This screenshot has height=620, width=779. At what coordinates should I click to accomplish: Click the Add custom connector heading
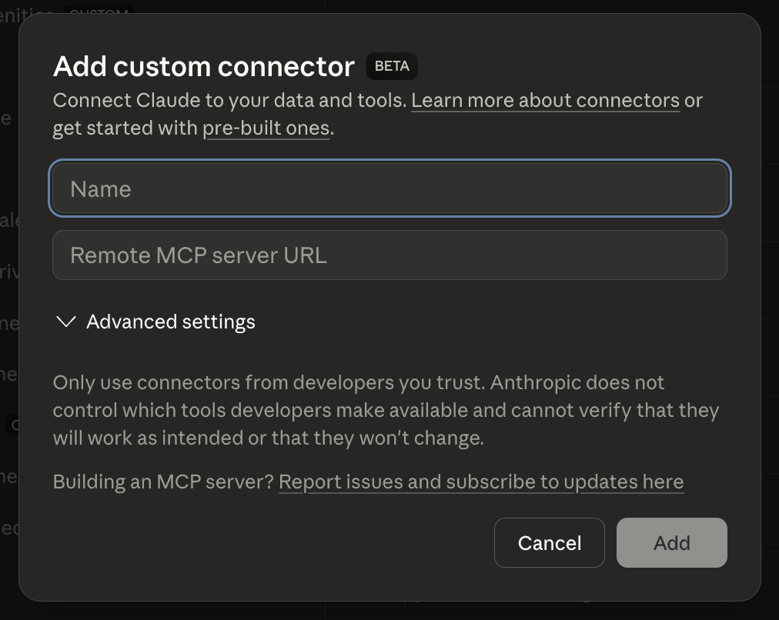(x=204, y=67)
